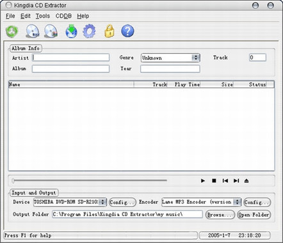Click into the Album text field
The height and width of the screenshot is (243, 283).
[x=70, y=68]
